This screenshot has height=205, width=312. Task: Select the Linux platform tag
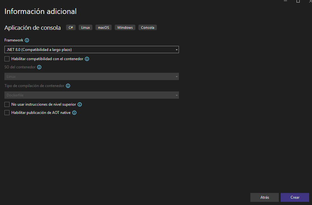pyautogui.click(x=86, y=28)
